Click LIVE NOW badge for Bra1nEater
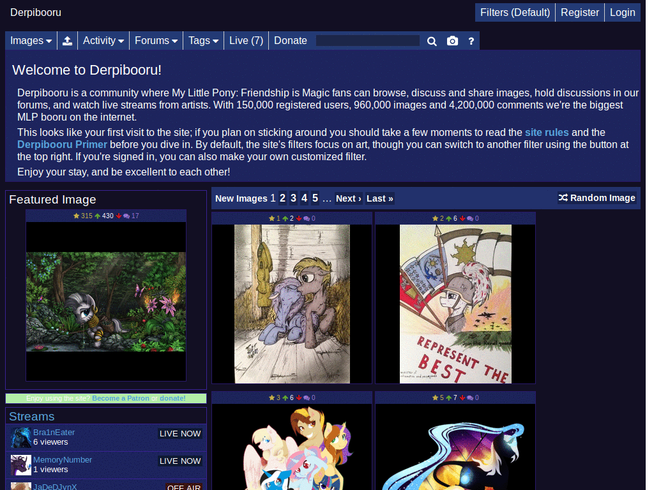The width and height of the screenshot is (654, 490). (180, 434)
